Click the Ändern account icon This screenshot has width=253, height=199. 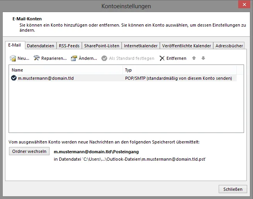[74, 58]
